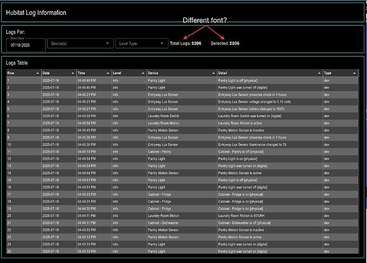This screenshot has width=367, height=263.
Task: Click the Level column header
Action: point(129,73)
